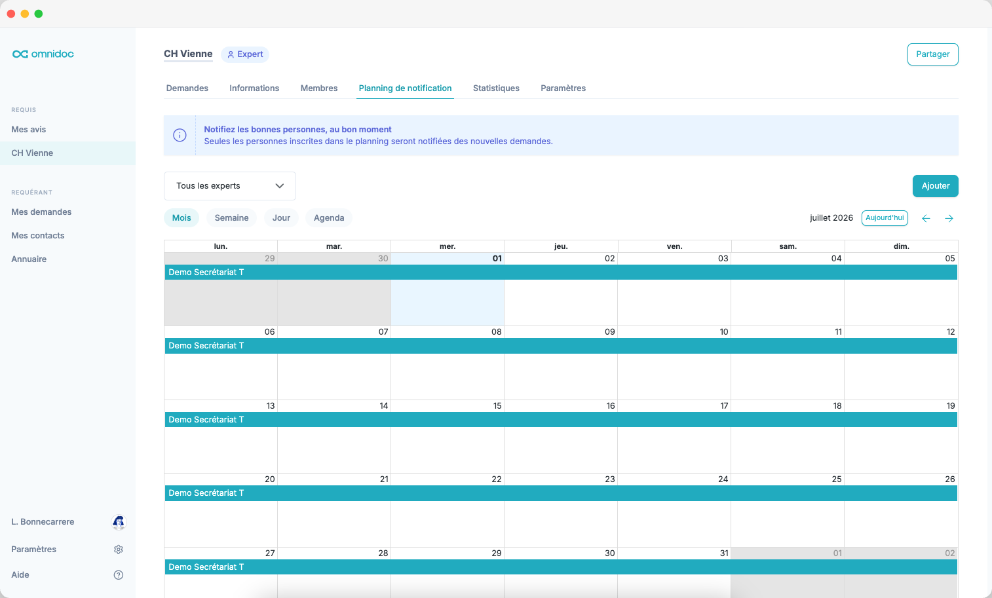Click L. Bonnecarrere user name

[x=43, y=522]
